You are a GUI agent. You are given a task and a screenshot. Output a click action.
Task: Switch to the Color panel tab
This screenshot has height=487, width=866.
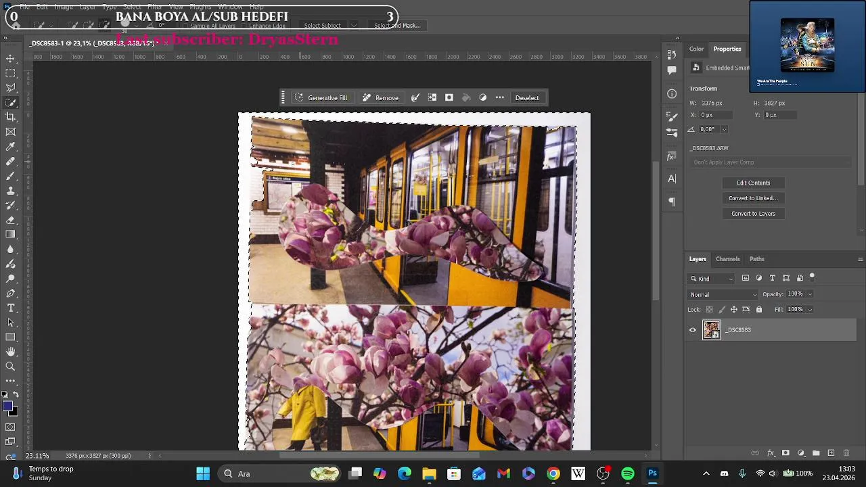tap(696, 49)
